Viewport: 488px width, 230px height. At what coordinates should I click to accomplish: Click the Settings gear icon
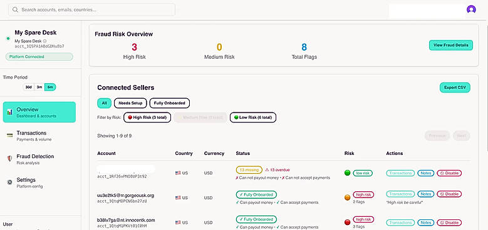click(9, 182)
